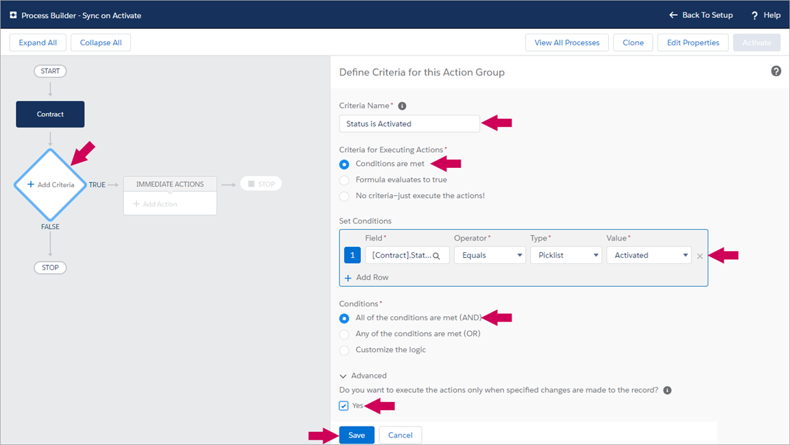790x445 pixels.
Task: Open Help from the top bar
Action: (x=765, y=15)
